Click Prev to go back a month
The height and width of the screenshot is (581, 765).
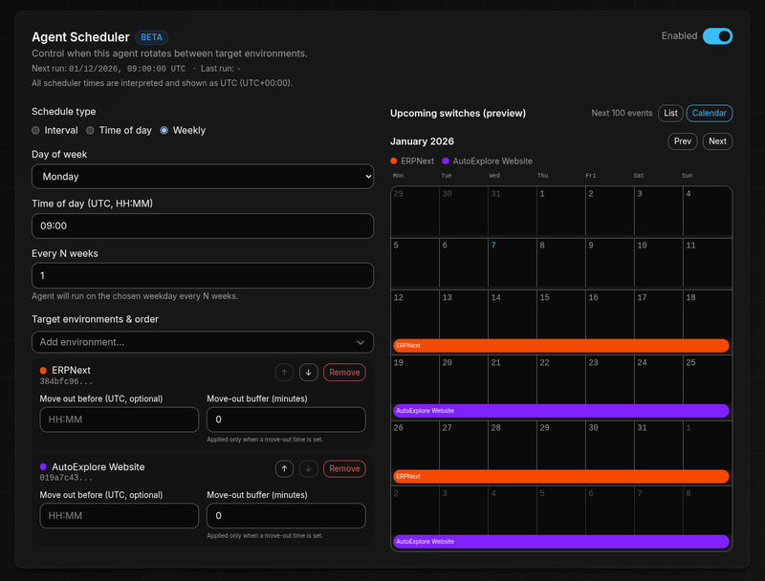(682, 140)
